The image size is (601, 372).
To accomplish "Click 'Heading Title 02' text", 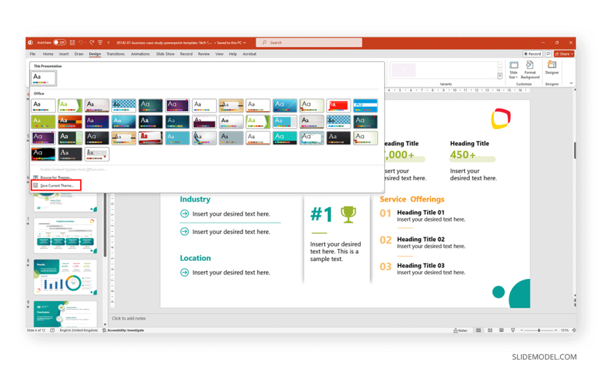I will [x=421, y=239].
